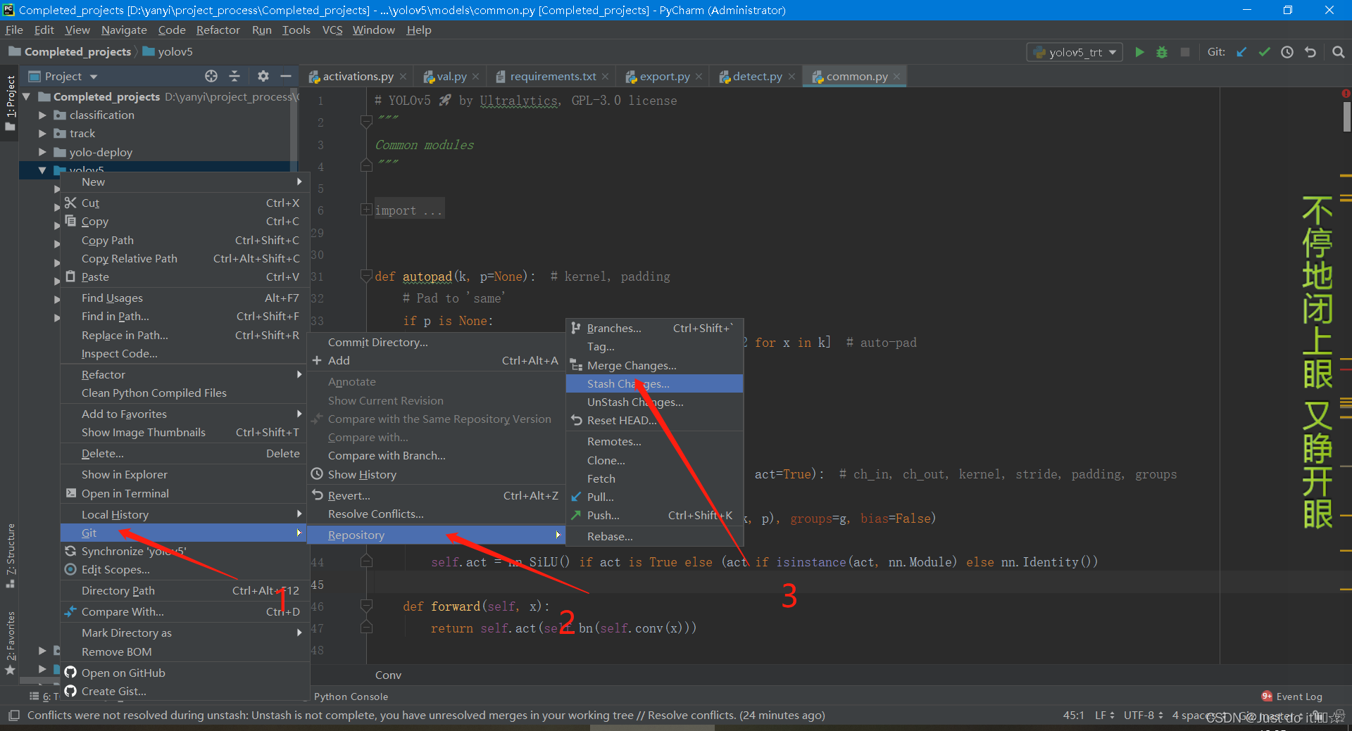Choose Open in Terminal context entry
The image size is (1352, 731).
pos(184,493)
